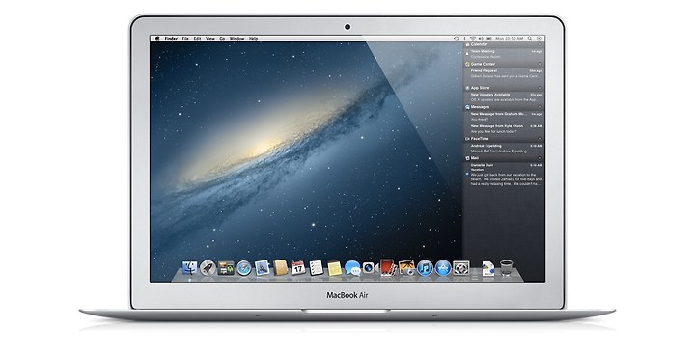Open Andrew Expeiding missed call notification

point(504,149)
